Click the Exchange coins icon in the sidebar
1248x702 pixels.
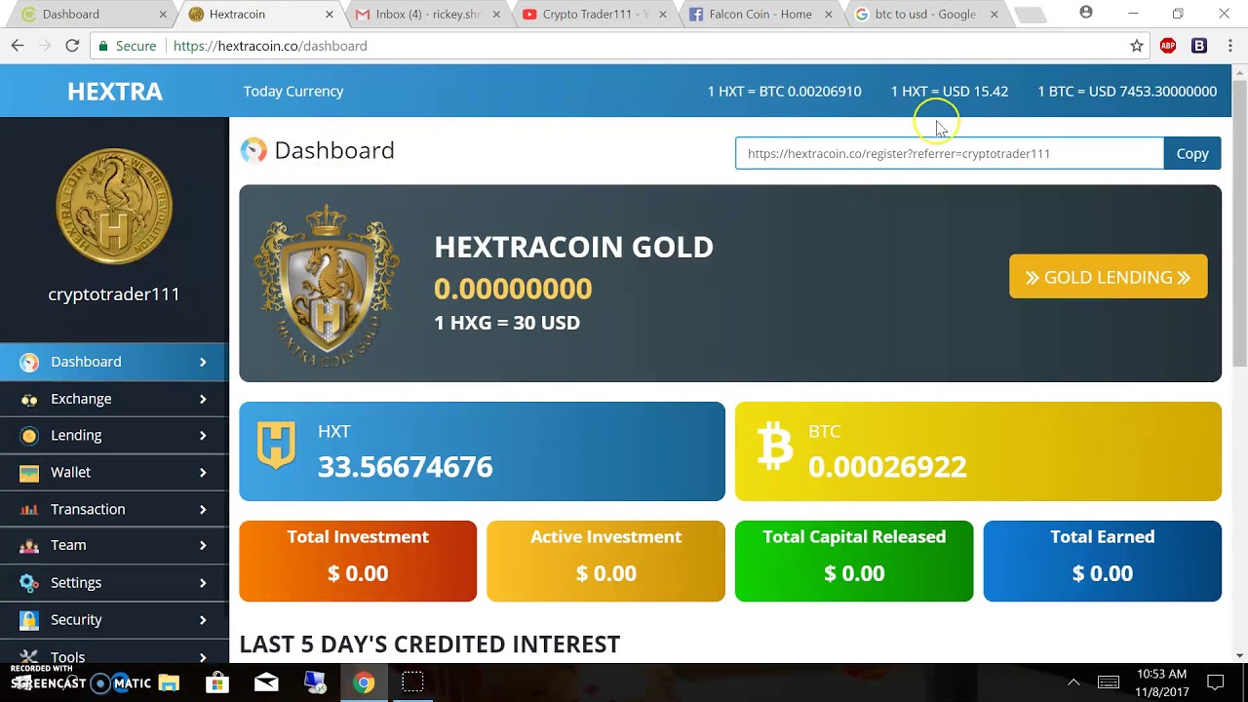coord(29,399)
